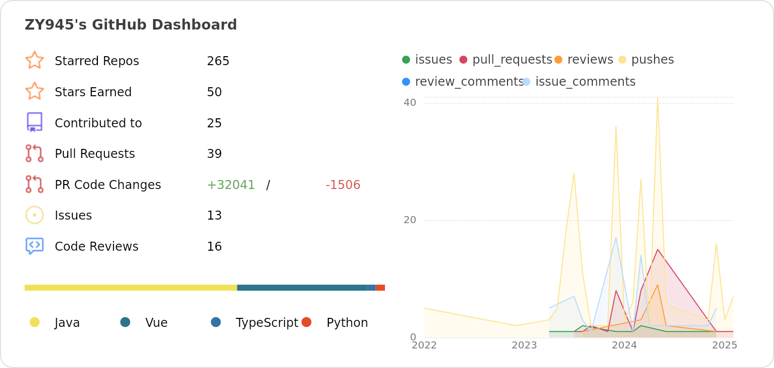Click the Code Reviews icon
Viewport: 774px width, 368px height.
(35, 246)
